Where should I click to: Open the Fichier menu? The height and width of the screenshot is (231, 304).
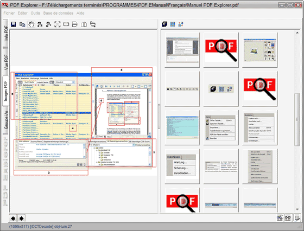9,13
